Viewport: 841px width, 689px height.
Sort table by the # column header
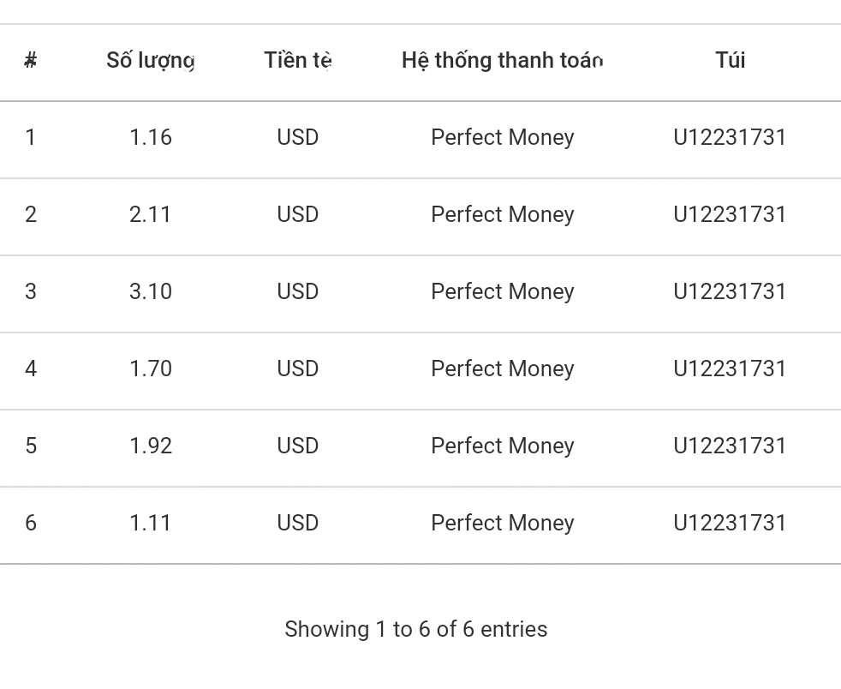pos(31,61)
